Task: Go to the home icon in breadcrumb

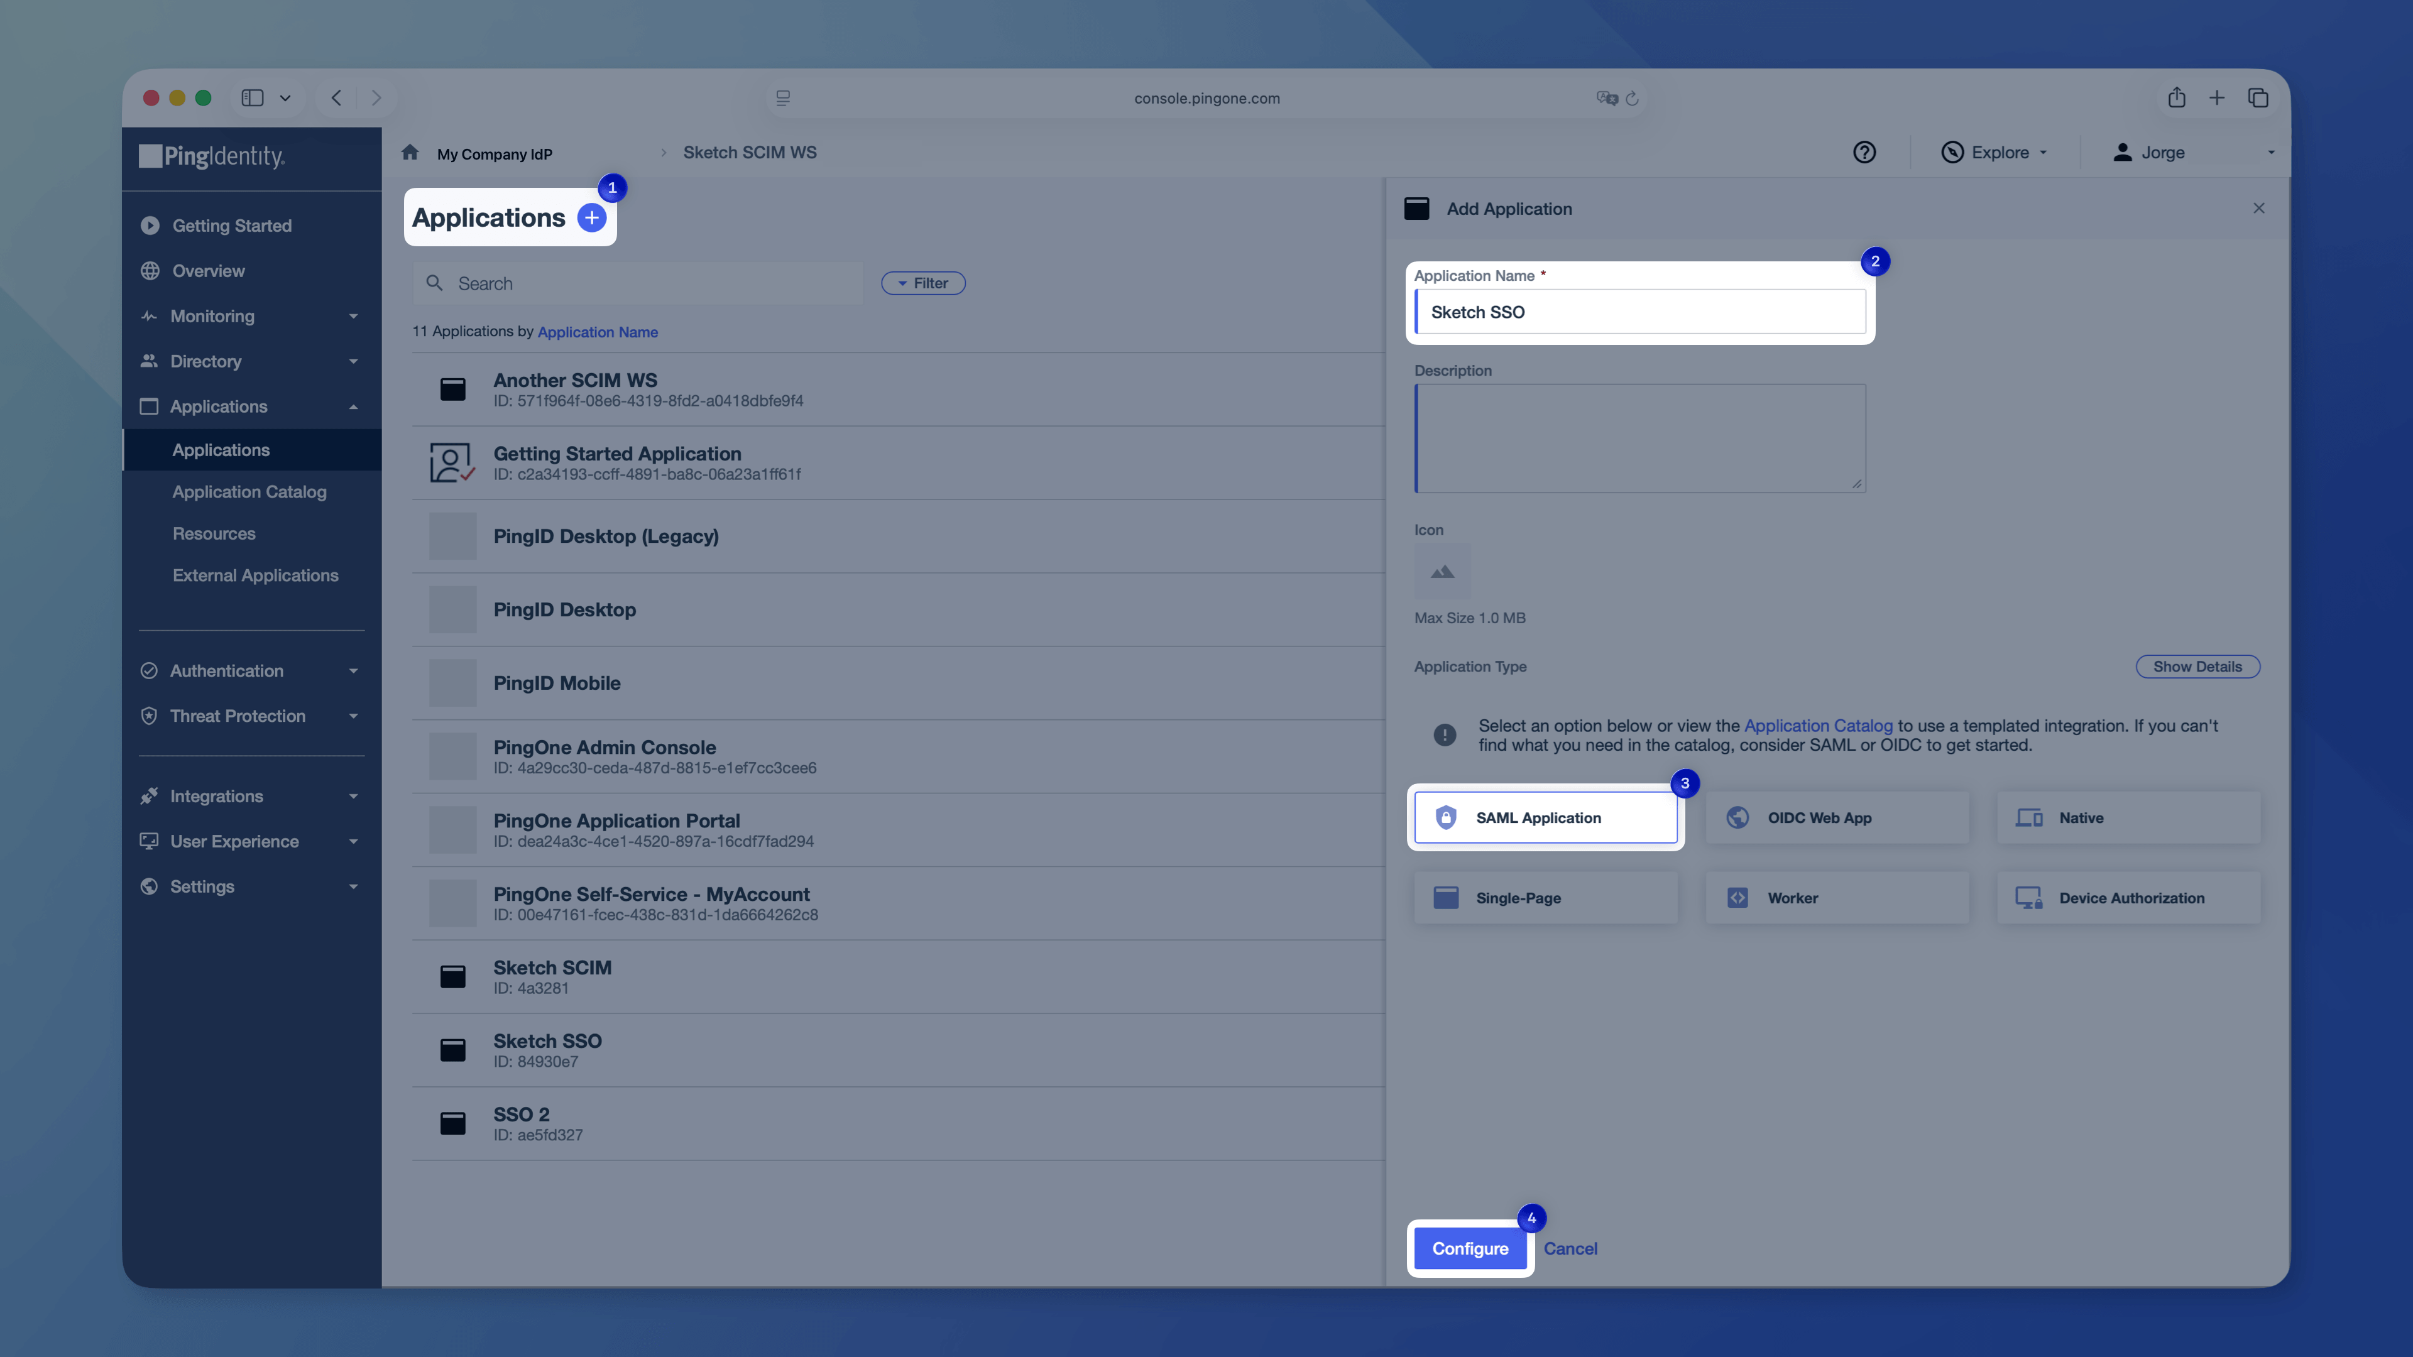Action: (x=410, y=151)
